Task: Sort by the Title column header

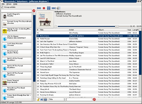Action: (x=54, y=30)
